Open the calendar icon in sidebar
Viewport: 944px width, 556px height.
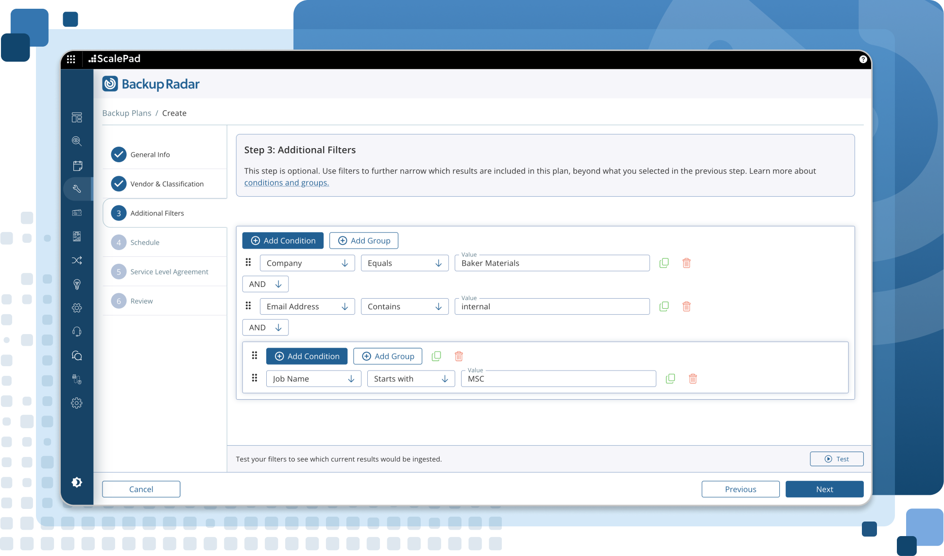77,166
